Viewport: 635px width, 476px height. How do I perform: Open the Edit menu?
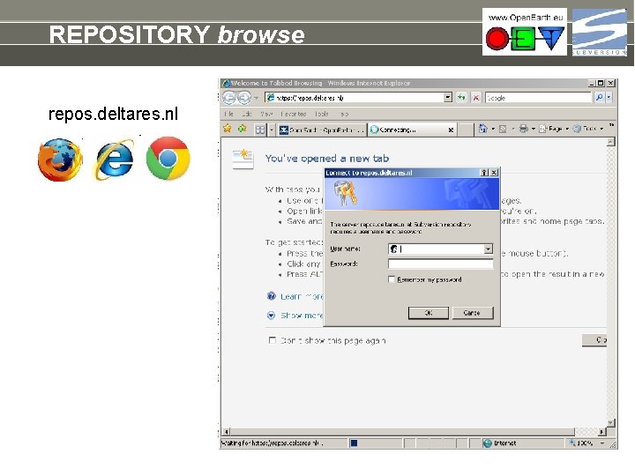[247, 114]
